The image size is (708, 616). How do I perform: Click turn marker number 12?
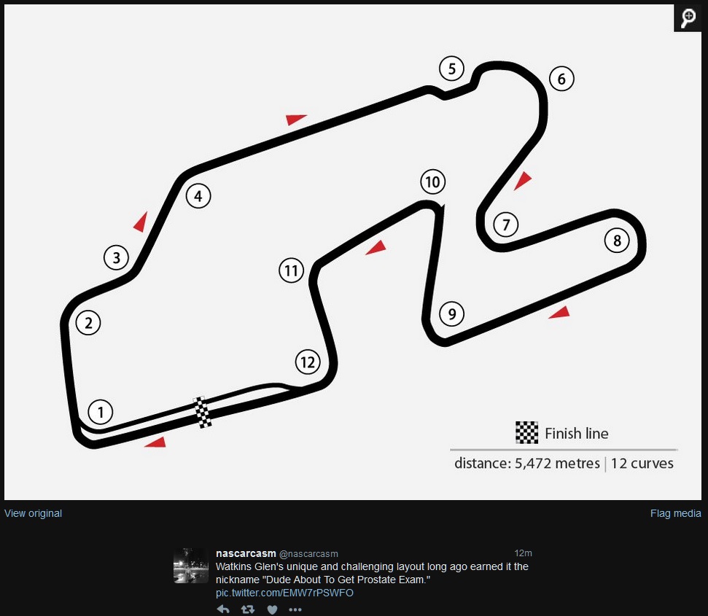coord(308,362)
